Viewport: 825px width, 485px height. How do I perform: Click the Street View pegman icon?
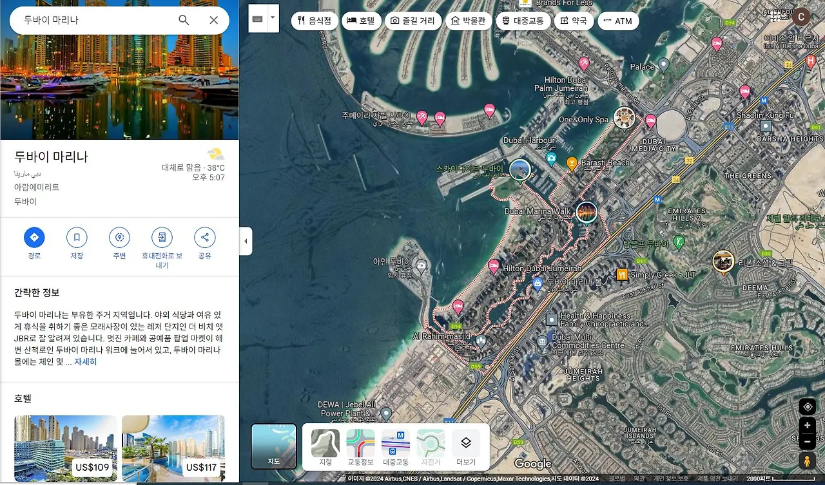[807, 461]
